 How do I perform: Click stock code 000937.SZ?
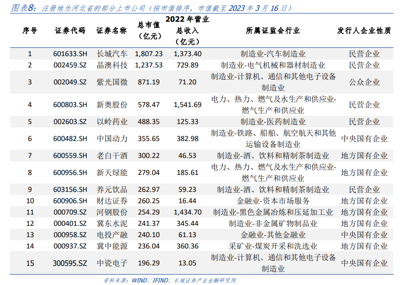click(70, 246)
